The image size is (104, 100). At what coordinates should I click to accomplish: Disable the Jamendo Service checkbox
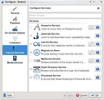pyautogui.click(x=31, y=36)
